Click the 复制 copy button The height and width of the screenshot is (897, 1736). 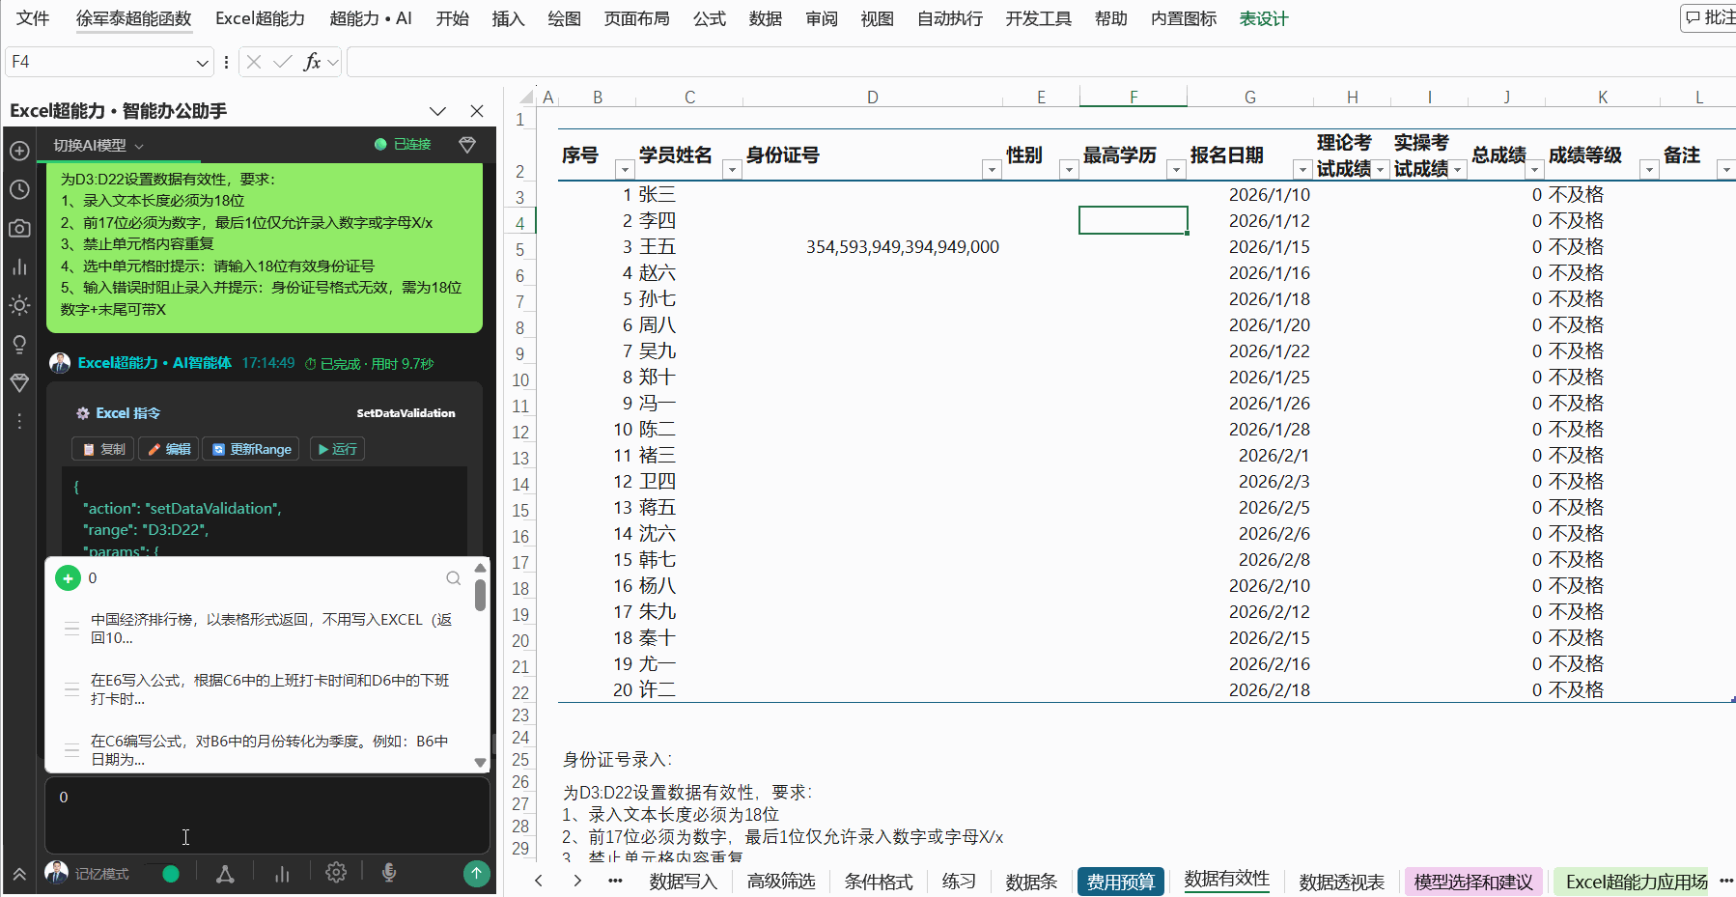[x=103, y=449]
